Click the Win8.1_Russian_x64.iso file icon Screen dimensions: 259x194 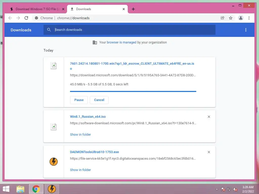click(x=54, y=127)
